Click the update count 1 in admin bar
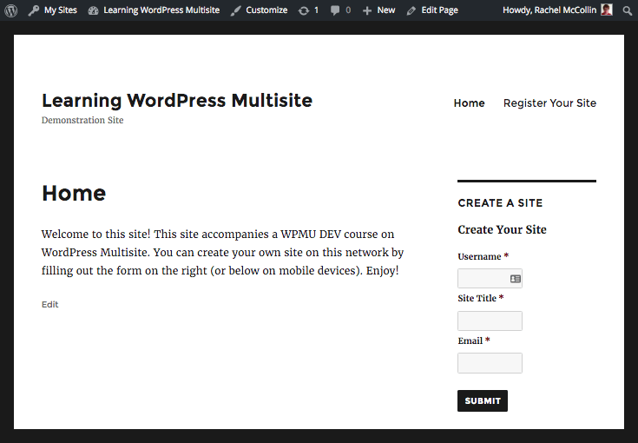Image resolution: width=638 pixels, height=443 pixels. (316, 10)
